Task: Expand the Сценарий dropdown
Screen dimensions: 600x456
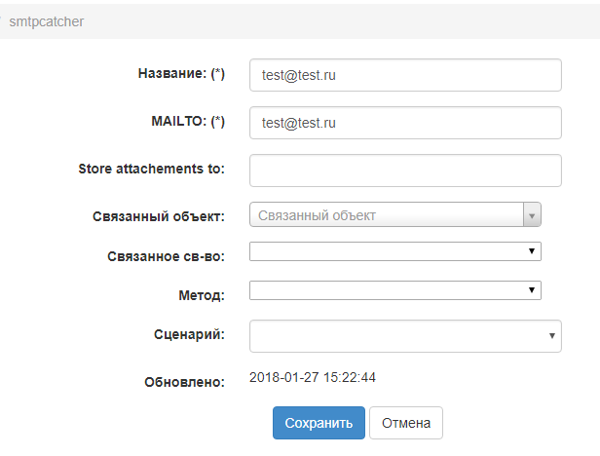Action: click(405, 335)
